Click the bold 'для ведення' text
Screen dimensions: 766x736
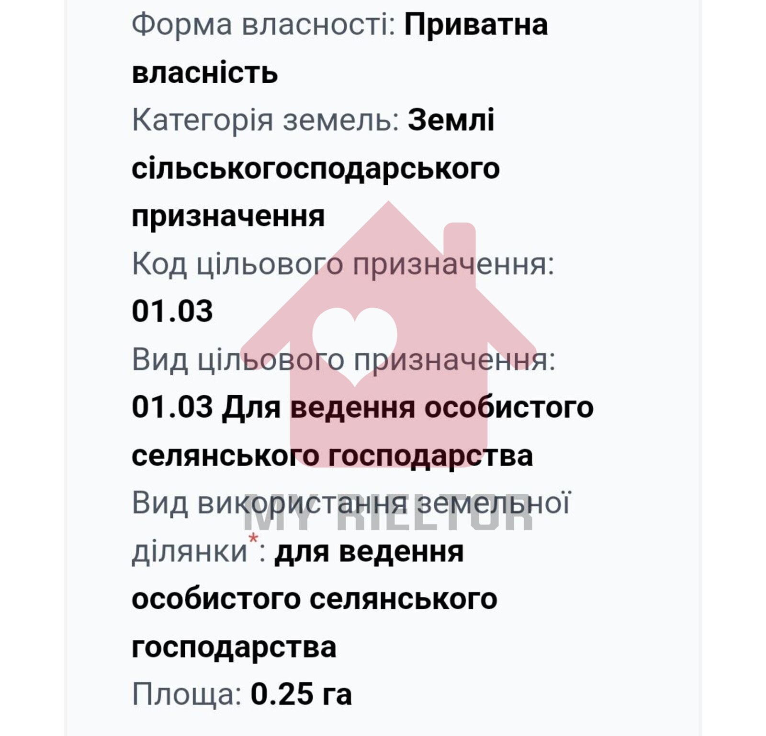pyautogui.click(x=369, y=551)
